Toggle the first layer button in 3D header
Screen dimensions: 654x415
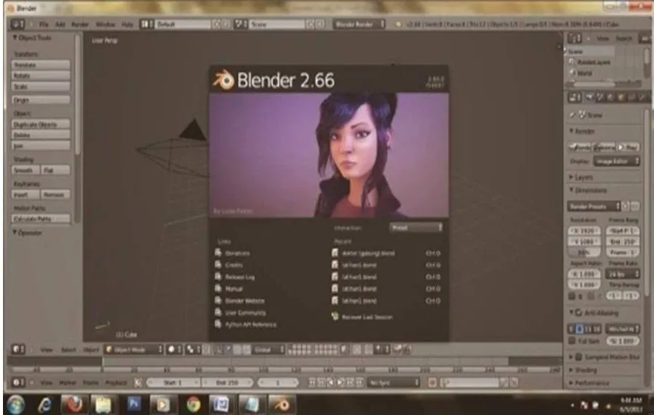pos(291,347)
